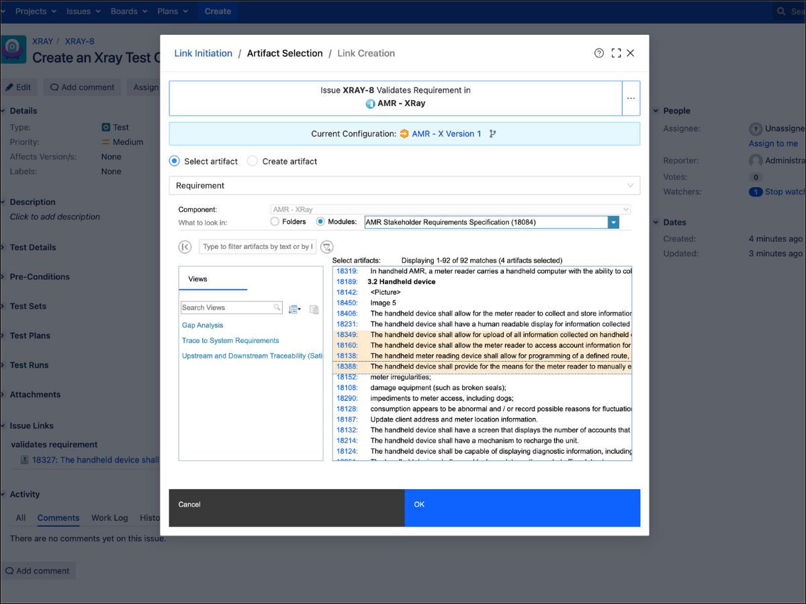This screenshot has width=806, height=604.
Task: Click Assign to me link
Action: (773, 143)
